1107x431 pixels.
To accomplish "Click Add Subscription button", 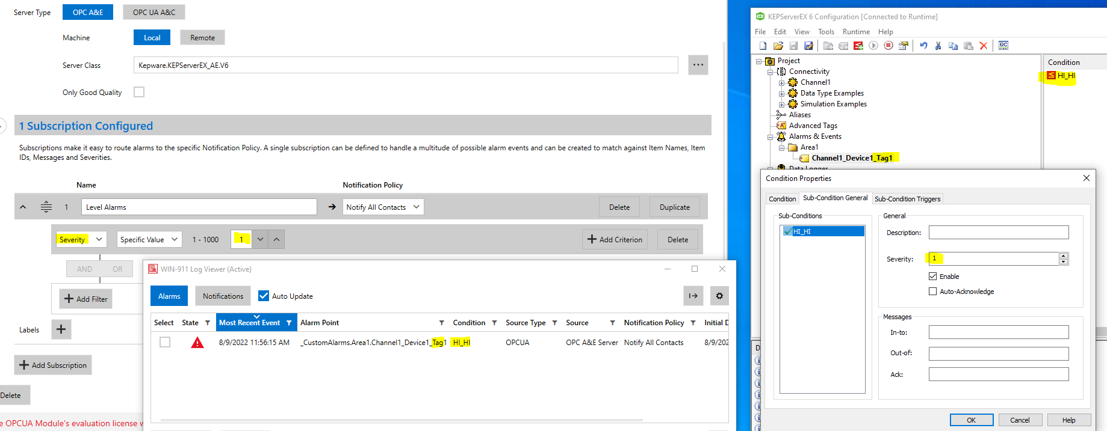I will 53,365.
